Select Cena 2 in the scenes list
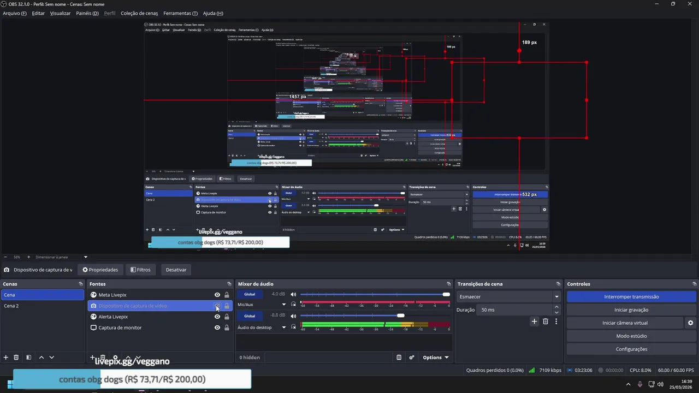 (x=43, y=306)
